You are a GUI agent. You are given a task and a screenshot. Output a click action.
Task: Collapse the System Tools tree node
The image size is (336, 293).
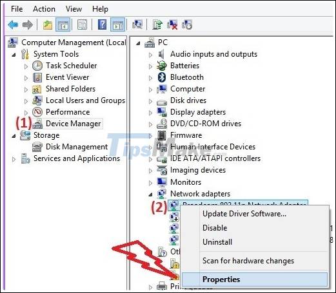(14, 55)
